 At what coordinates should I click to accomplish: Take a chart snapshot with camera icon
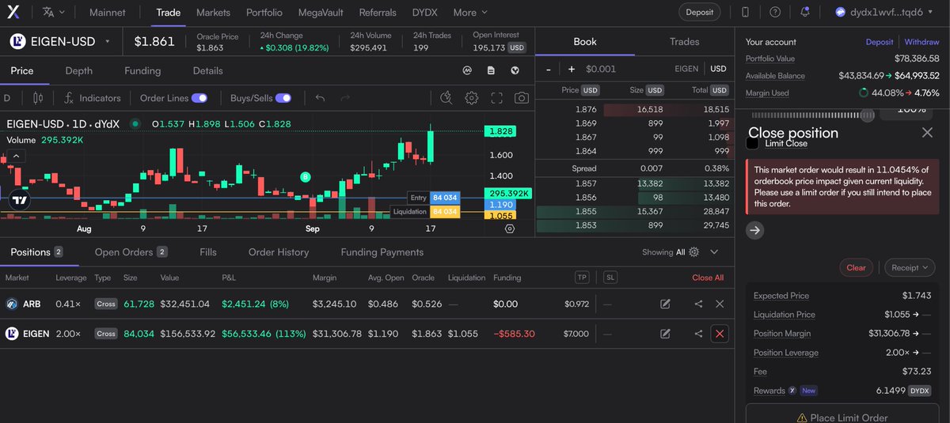click(x=522, y=98)
